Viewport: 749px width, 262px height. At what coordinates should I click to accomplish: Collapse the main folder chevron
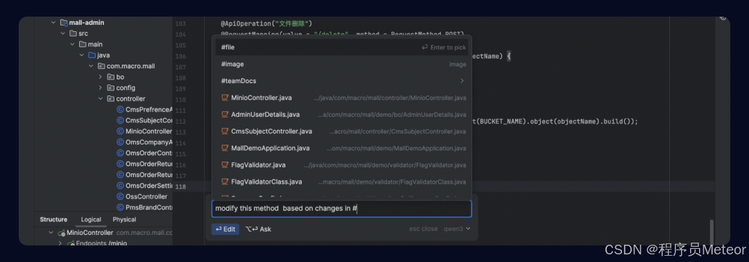72,44
